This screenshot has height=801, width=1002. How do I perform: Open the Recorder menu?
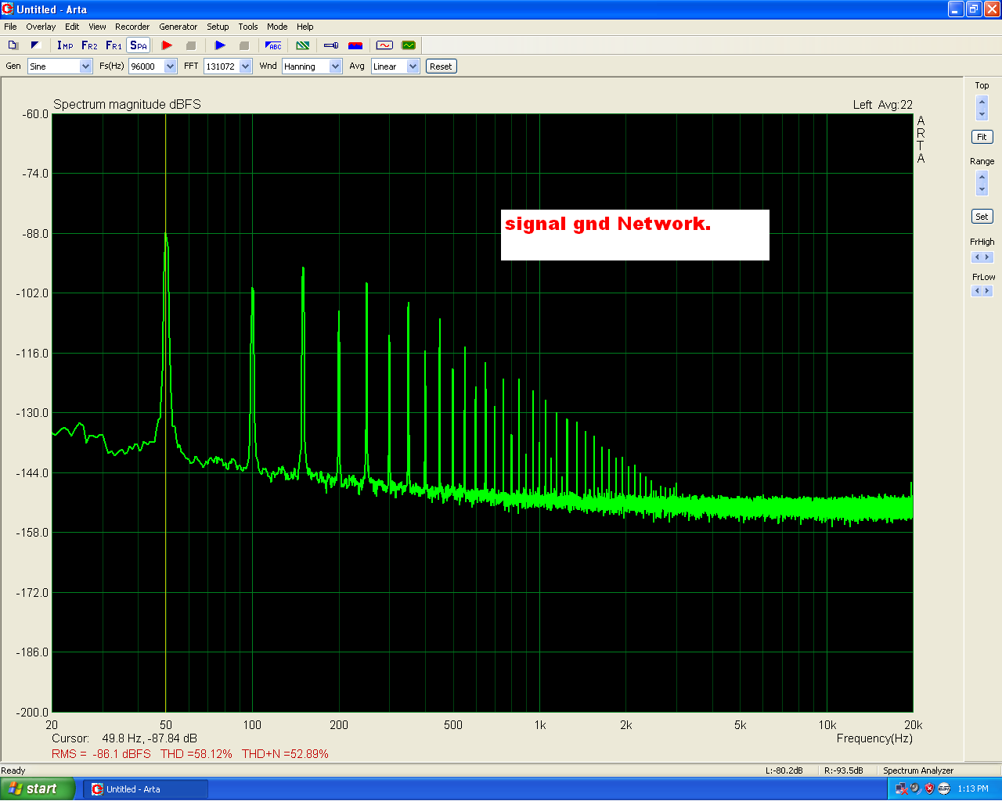point(132,27)
